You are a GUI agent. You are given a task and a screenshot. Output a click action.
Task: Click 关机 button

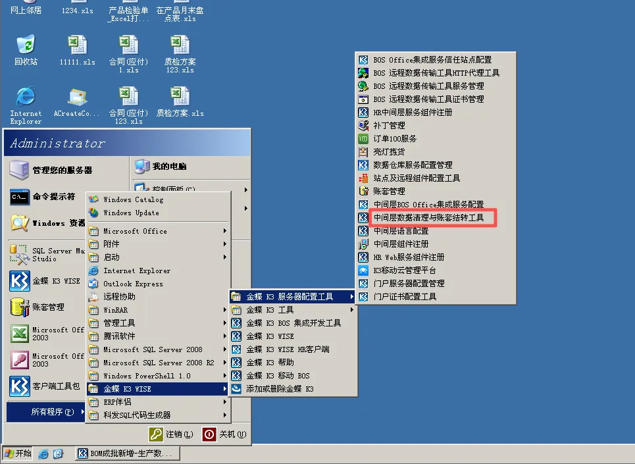tap(224, 434)
